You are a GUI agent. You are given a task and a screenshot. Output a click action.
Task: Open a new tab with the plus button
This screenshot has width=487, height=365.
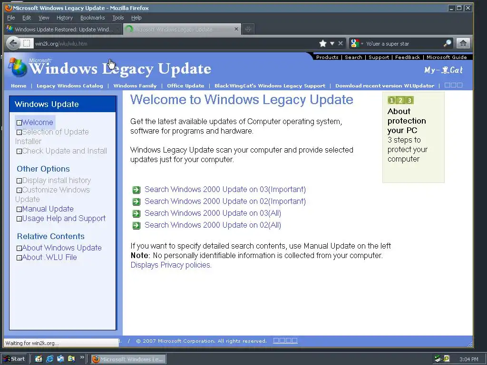pos(248,29)
